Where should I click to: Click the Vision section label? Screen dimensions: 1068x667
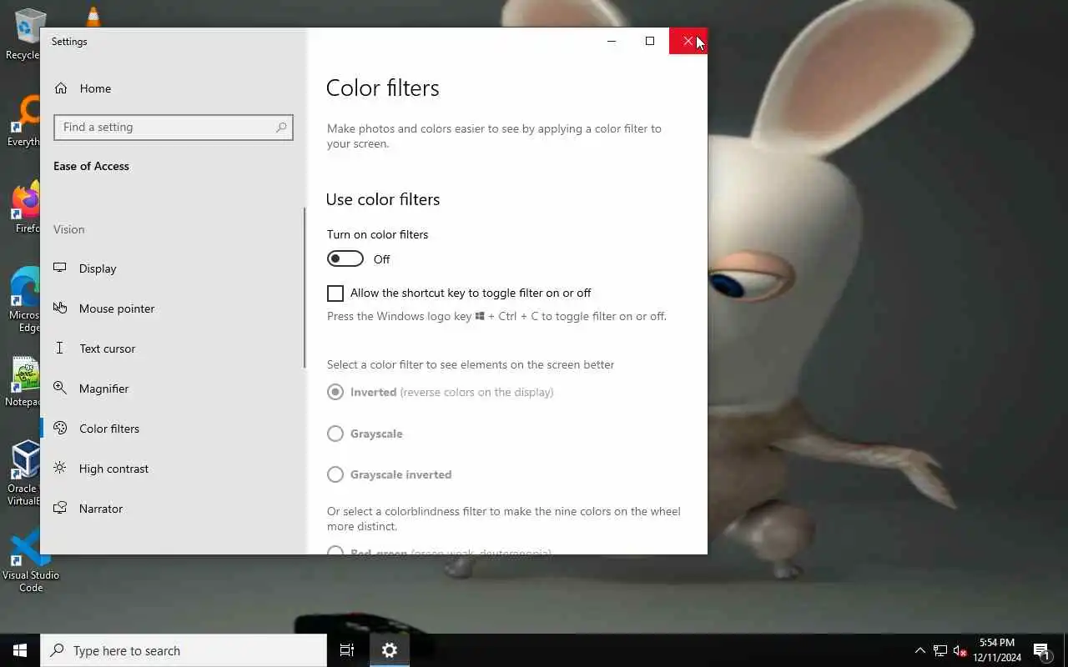[x=68, y=229]
